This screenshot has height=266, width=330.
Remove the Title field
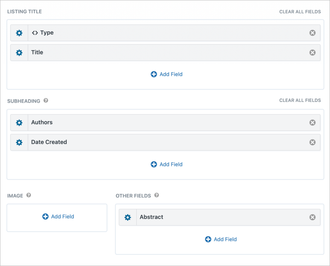click(x=313, y=52)
